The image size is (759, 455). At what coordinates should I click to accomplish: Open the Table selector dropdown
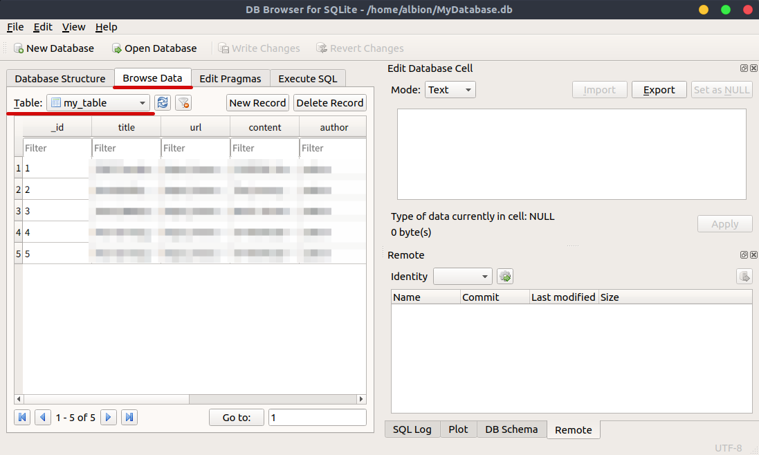[x=142, y=102]
